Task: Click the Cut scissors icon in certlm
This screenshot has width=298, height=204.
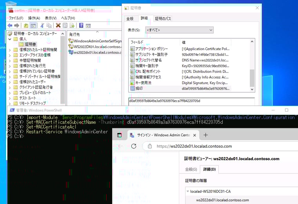Action: pyautogui.click(x=42, y=25)
